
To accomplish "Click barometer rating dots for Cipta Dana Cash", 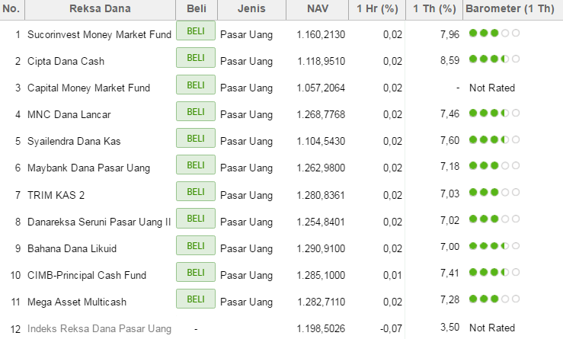I will click(494, 59).
